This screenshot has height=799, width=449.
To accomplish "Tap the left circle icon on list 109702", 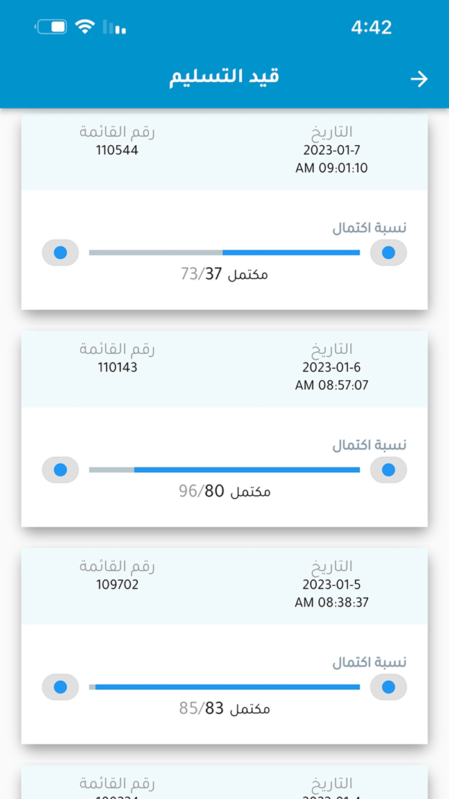I will (60, 687).
